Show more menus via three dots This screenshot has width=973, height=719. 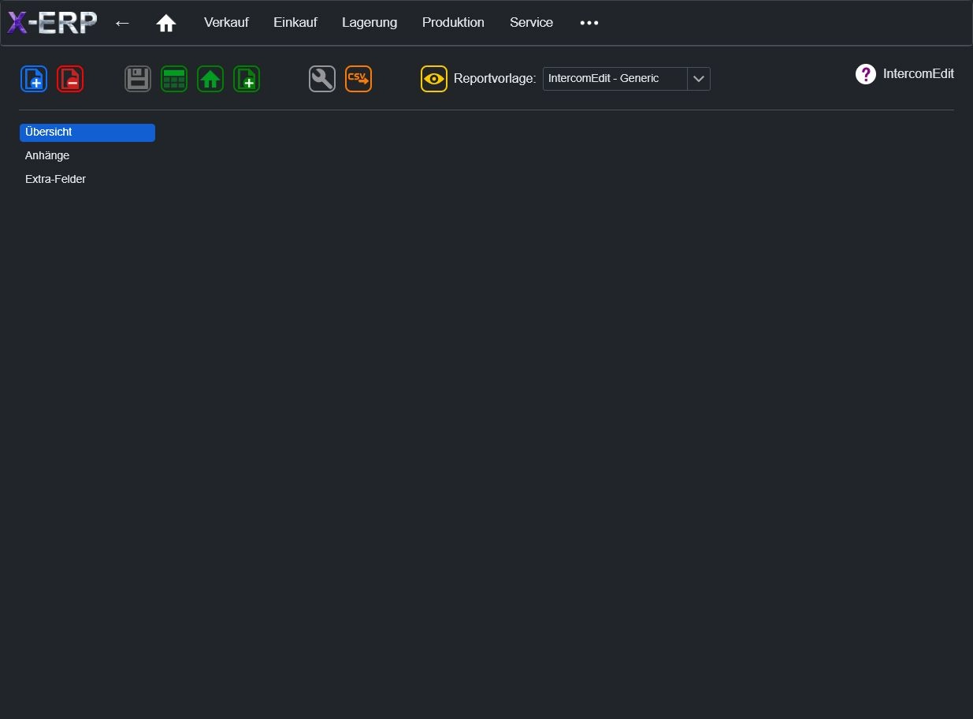589,23
